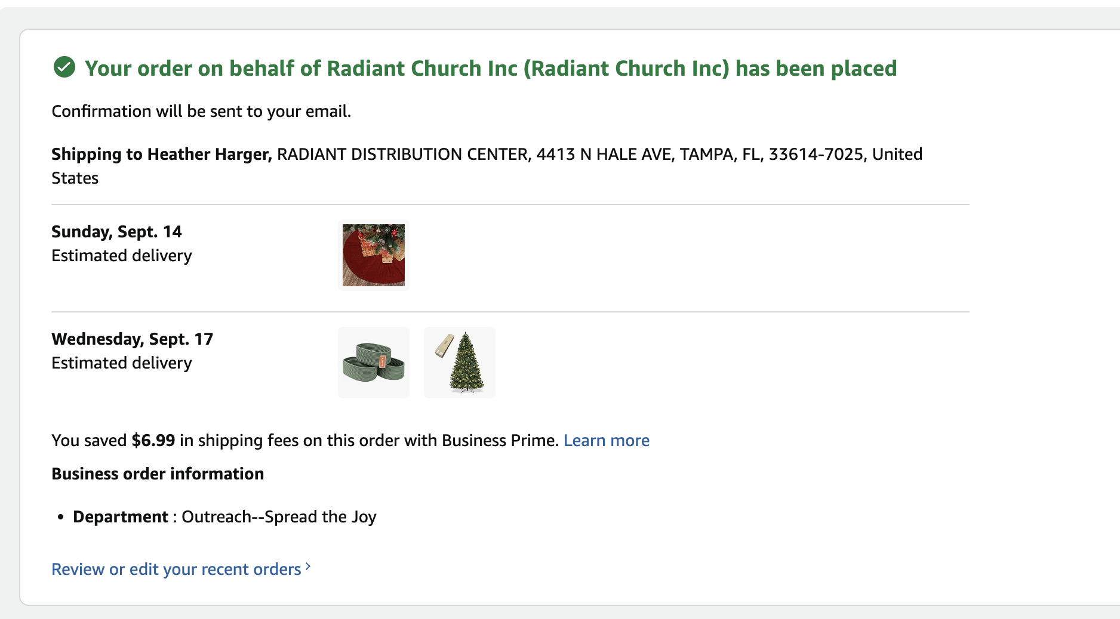Click the confirmation email message text
The image size is (1120, 619).
click(201, 111)
